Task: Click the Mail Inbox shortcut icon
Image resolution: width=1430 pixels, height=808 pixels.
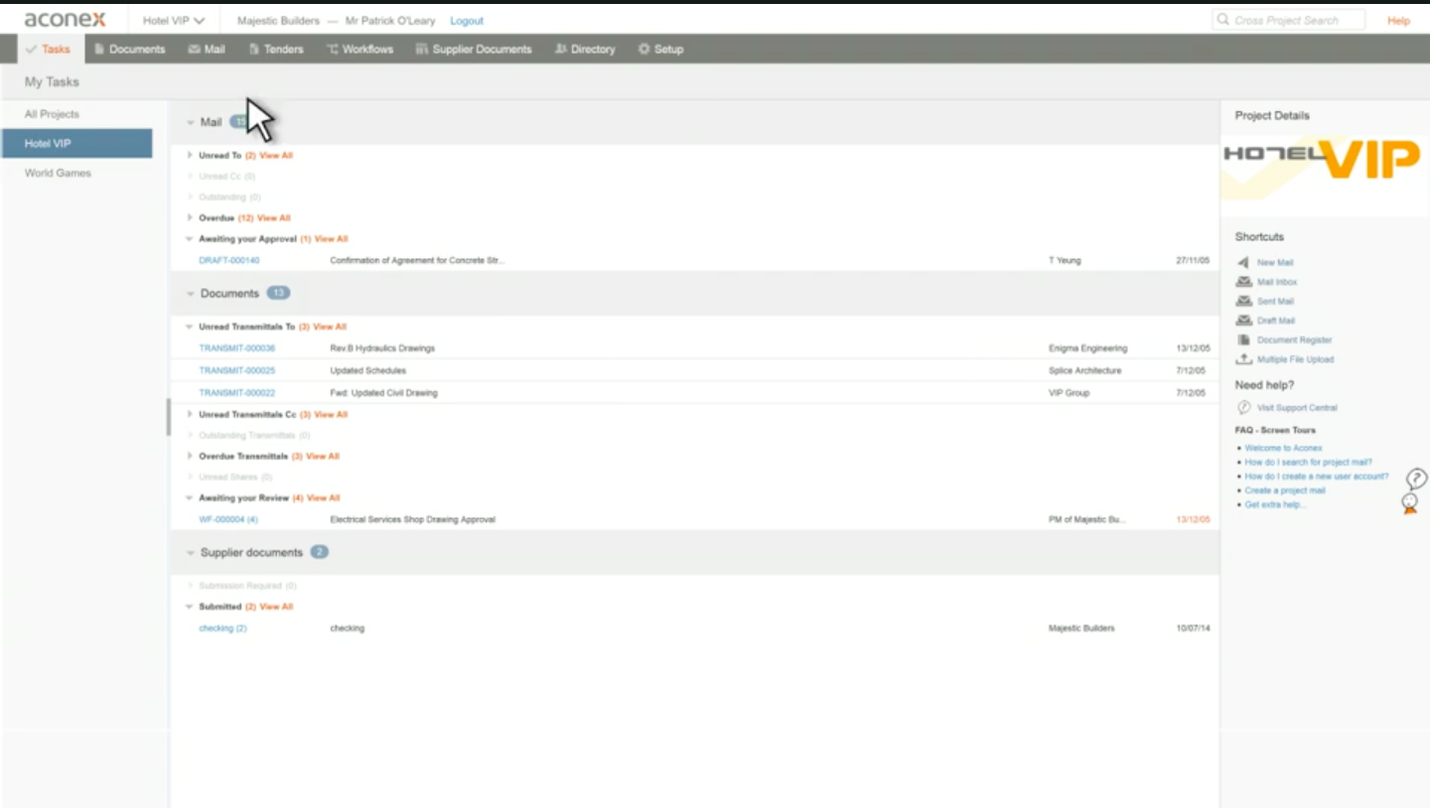Action: pyautogui.click(x=1243, y=282)
